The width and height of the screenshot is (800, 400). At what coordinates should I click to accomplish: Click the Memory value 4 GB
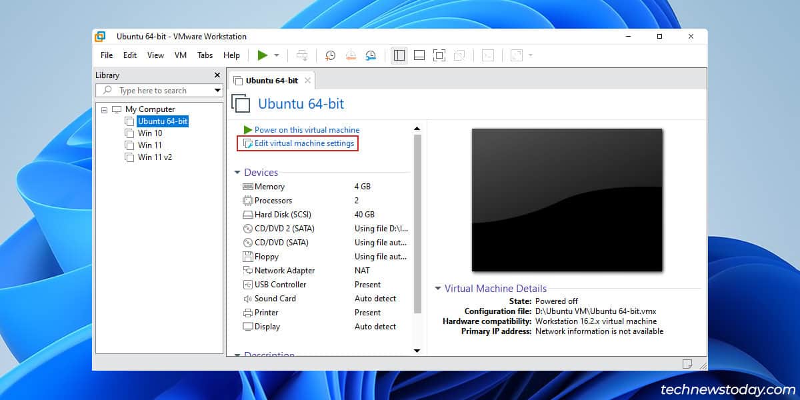(x=363, y=187)
